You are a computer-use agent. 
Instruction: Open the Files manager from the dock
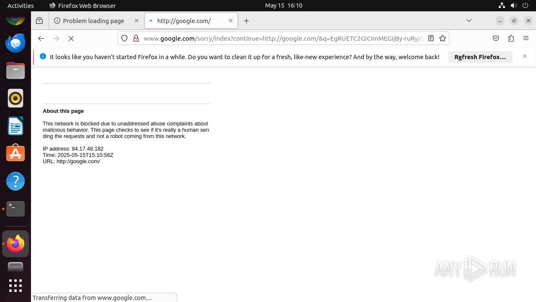[x=15, y=70]
